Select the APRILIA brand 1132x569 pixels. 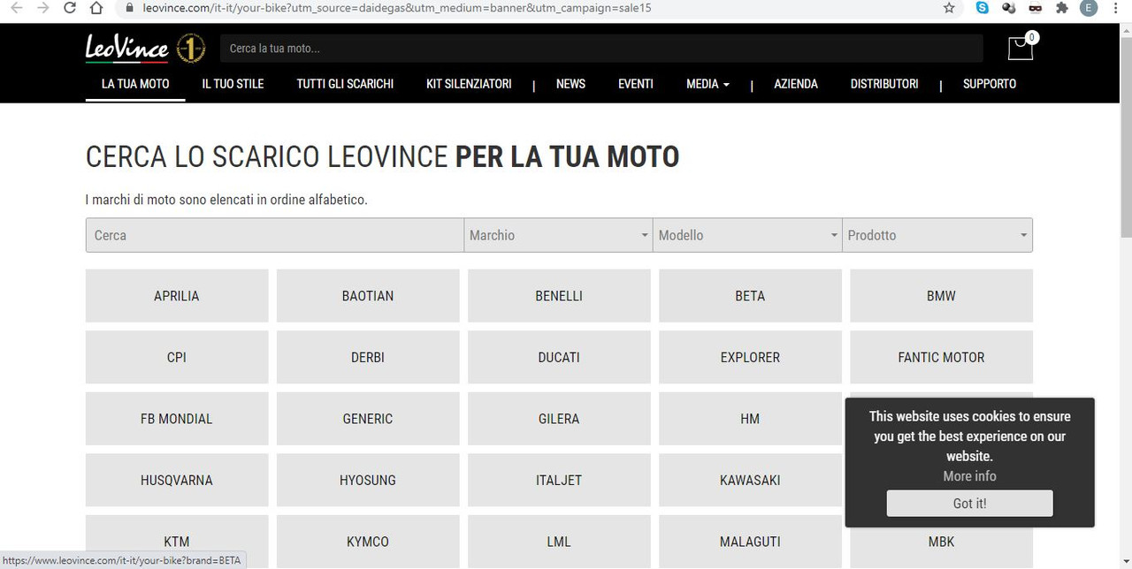(x=177, y=296)
